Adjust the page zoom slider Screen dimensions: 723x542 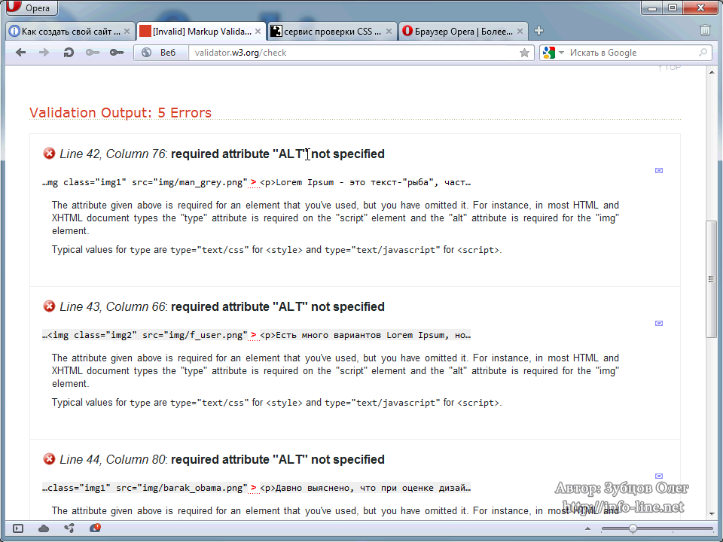[633, 528]
